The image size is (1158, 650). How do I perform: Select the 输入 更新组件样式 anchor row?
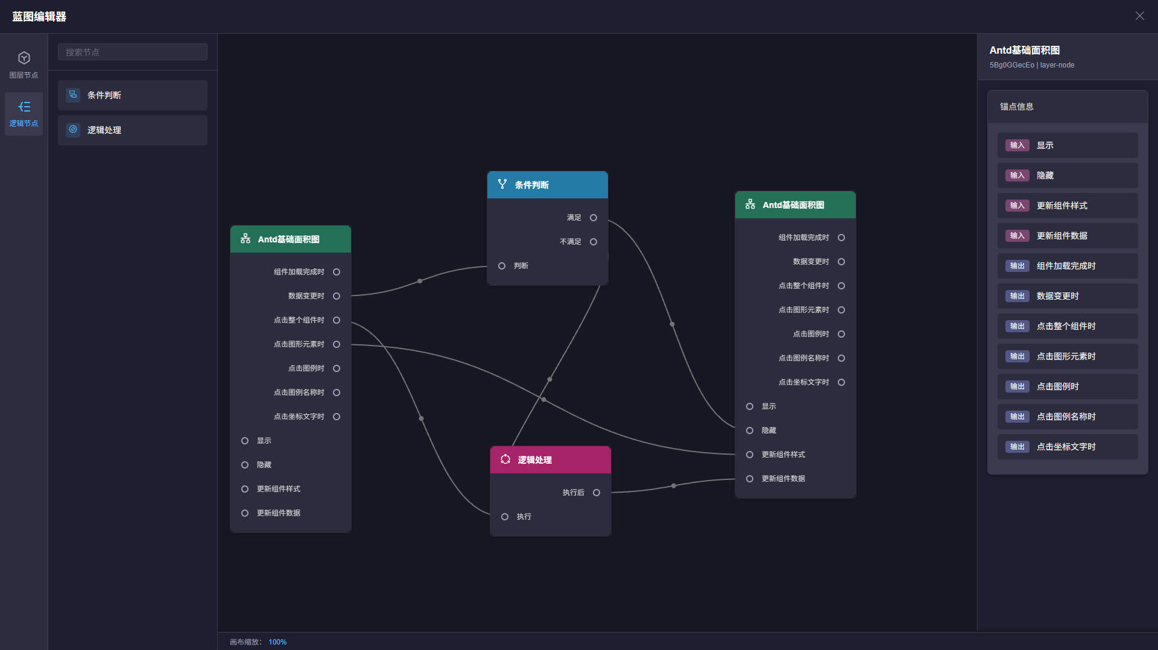click(1068, 206)
